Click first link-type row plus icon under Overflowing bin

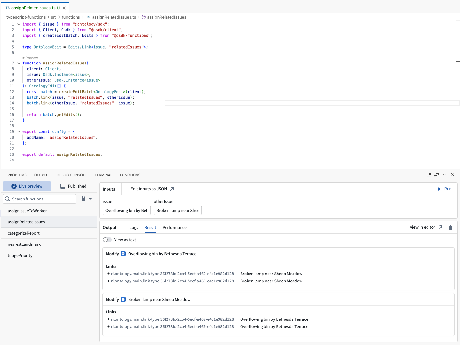pyautogui.click(x=108, y=274)
